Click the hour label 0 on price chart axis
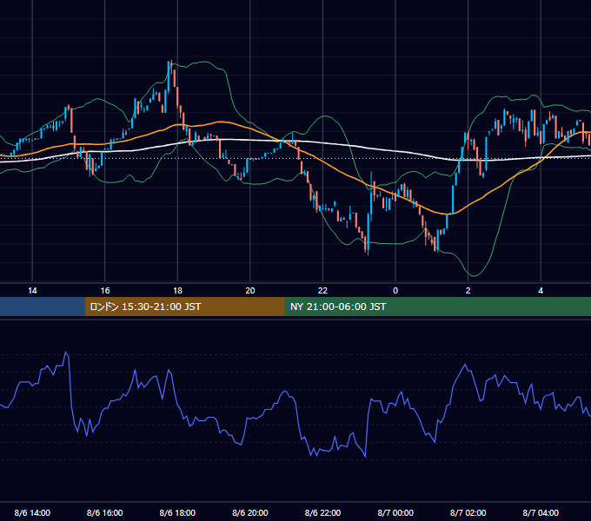 (395, 290)
